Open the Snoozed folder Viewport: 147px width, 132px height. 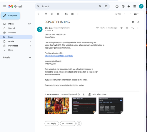pos(16,32)
